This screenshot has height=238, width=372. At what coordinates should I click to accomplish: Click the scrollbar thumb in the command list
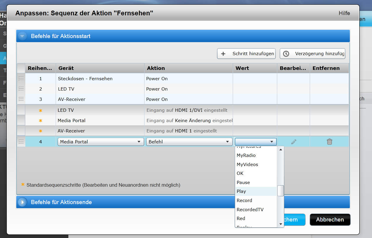[x=281, y=191]
